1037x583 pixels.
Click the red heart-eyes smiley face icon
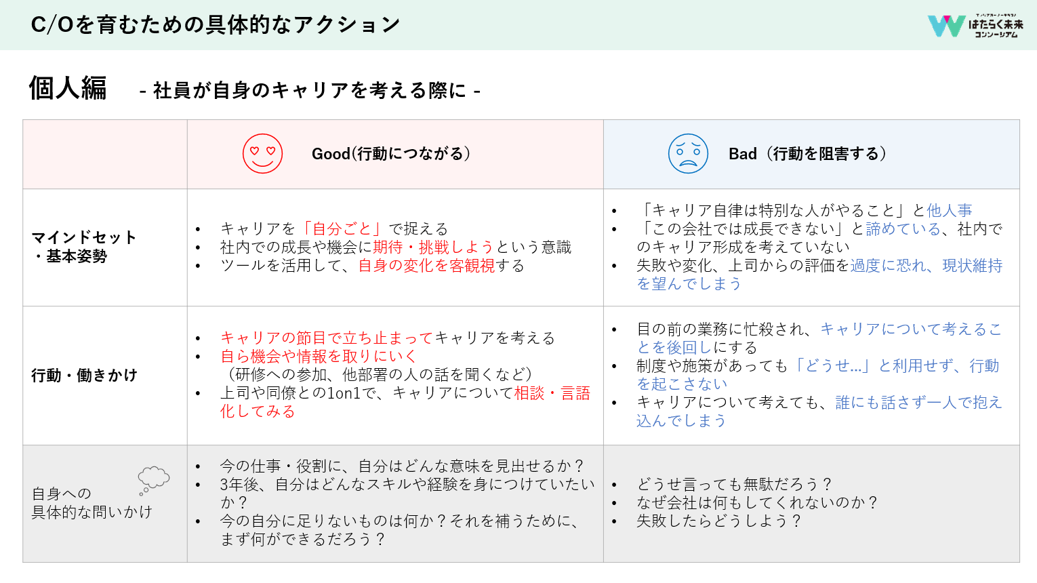click(x=262, y=154)
